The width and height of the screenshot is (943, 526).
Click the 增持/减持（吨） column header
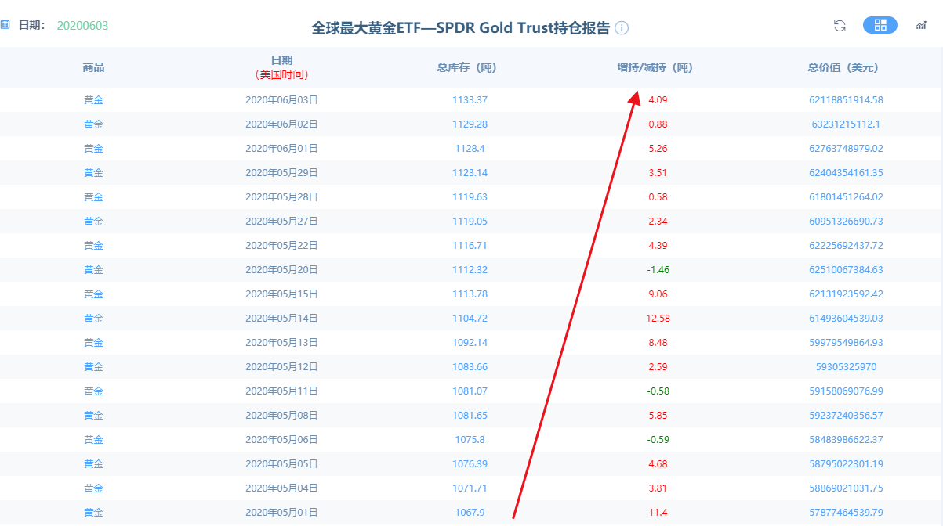(x=658, y=68)
